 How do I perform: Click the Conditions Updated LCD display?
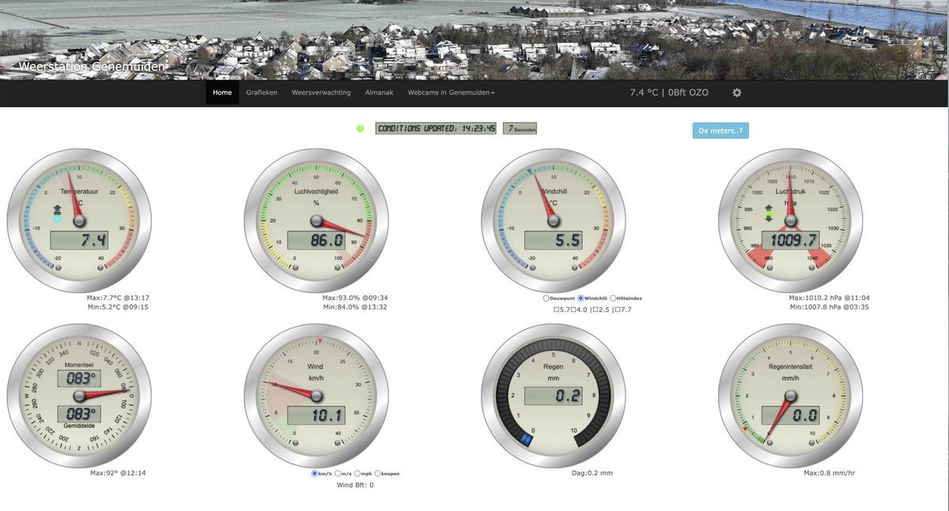click(436, 128)
